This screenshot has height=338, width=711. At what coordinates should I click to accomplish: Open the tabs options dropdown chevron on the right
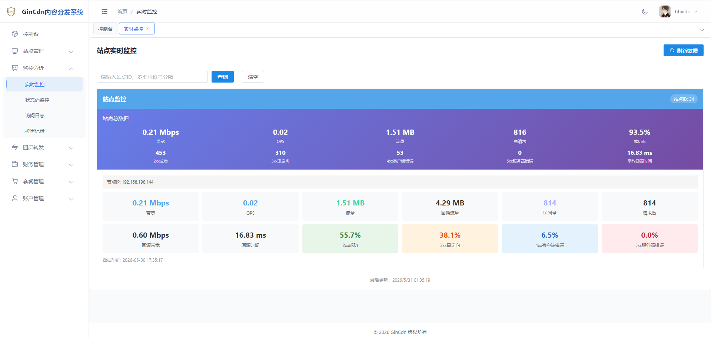[x=701, y=30]
